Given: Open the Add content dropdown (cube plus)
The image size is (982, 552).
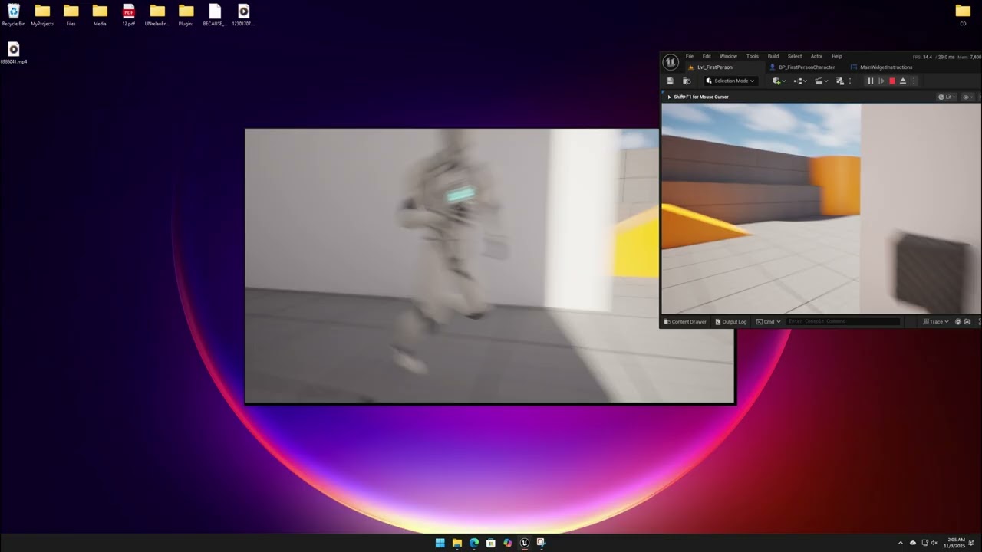Looking at the screenshot, I should click(779, 80).
